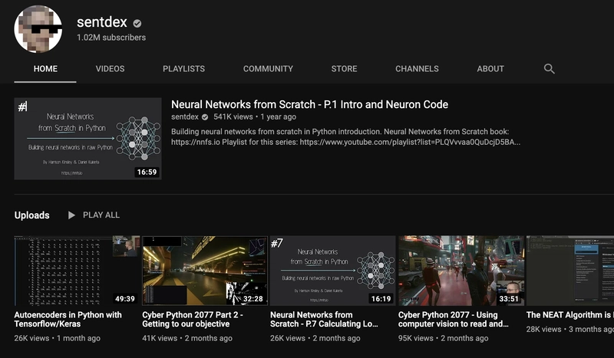Image resolution: width=614 pixels, height=358 pixels.
Task: Open the PLAYLISTS tab
Action: [x=183, y=69]
